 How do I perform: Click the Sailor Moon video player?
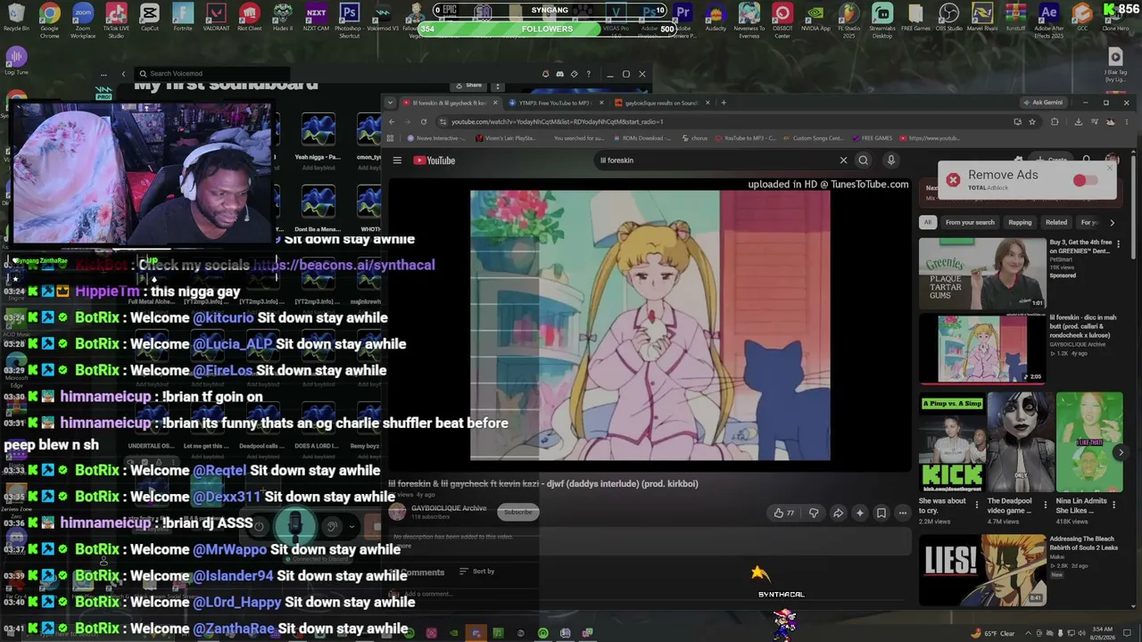[x=650, y=325]
